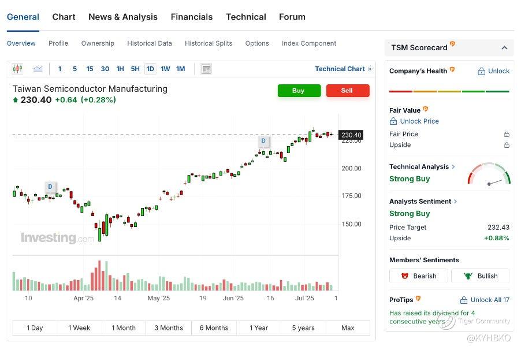Vote Bullish in Members' Sentiments
The width and height of the screenshot is (521, 350).
pos(480,276)
